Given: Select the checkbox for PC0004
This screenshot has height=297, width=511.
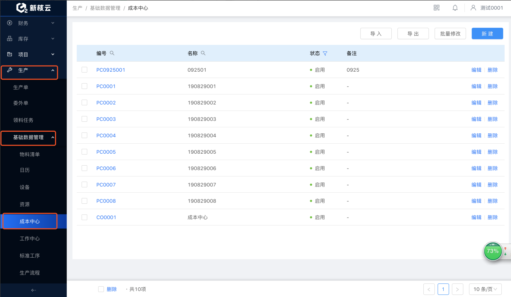Looking at the screenshot, I should point(84,136).
